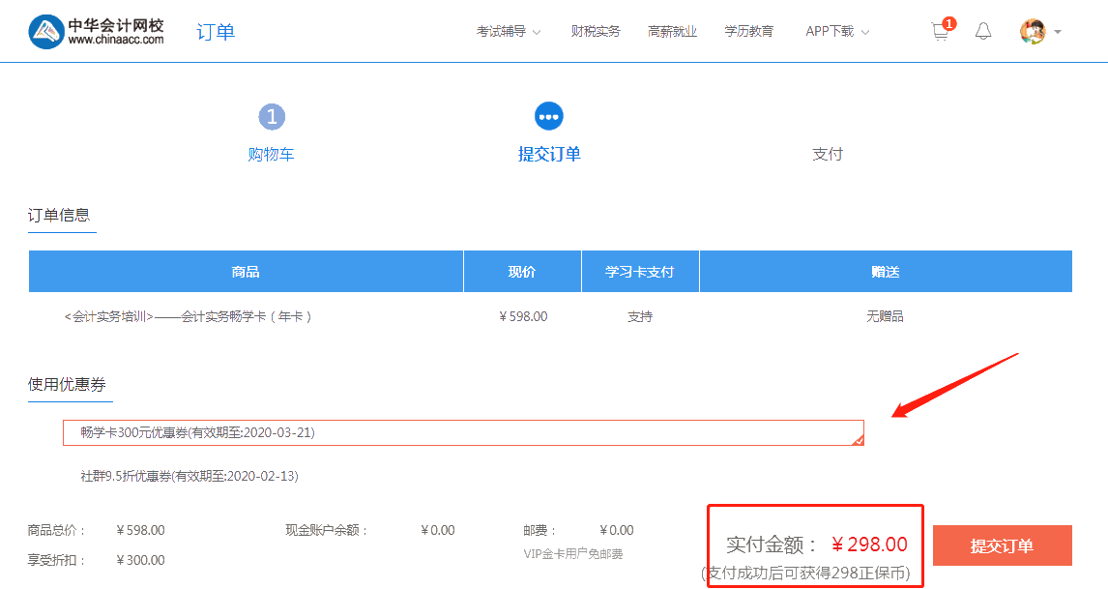Click the 支持 cell in table
Viewport: 1108px width, 589px height.
(640, 316)
